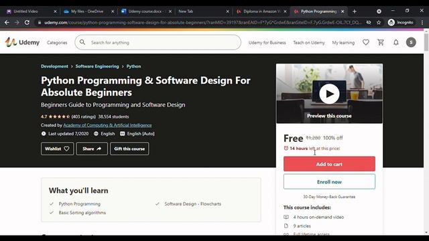Click the eye-slash icon in address bar
Image resolution: width=429 pixels, height=241 pixels.
pyautogui.click(x=369, y=22)
